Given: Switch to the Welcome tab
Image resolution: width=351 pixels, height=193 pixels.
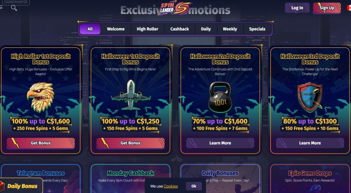Looking at the screenshot, I should 116,29.
